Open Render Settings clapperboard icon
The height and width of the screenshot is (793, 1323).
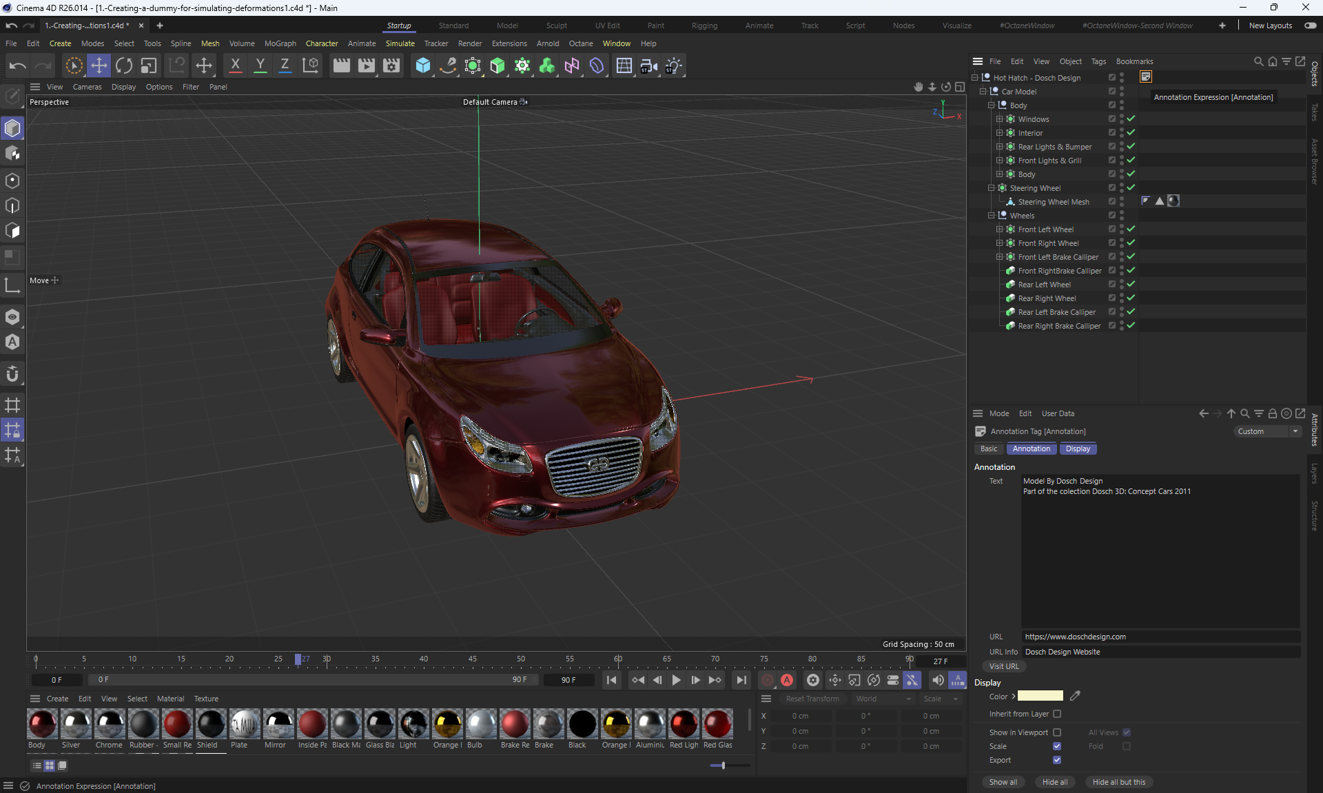pos(391,65)
